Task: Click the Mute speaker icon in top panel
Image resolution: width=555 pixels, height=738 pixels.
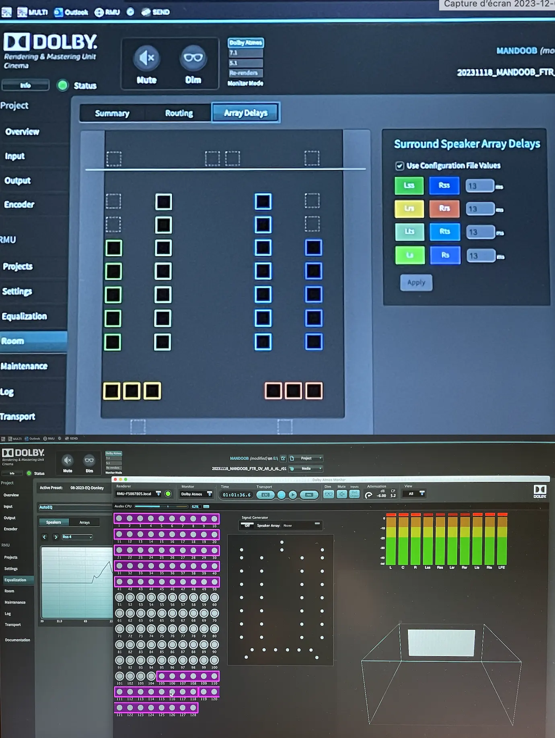Action: click(146, 59)
